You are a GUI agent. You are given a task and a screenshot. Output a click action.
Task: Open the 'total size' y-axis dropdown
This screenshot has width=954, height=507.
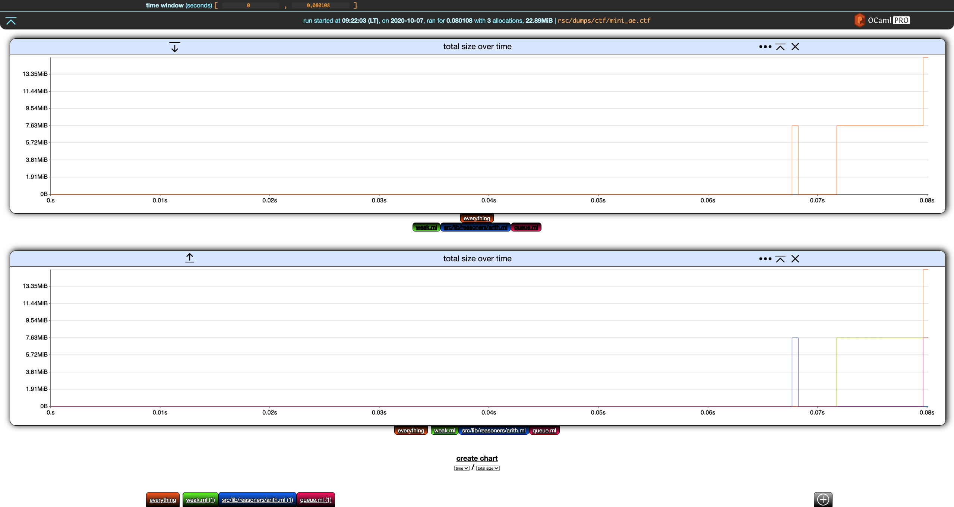[x=488, y=468]
